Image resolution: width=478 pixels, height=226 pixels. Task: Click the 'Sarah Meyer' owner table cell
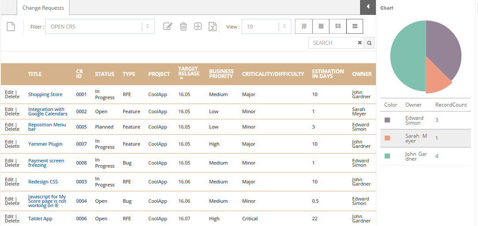point(359,111)
